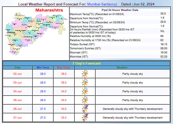Click the partly cloudy icon for 02-Jun
The width and height of the screenshot is (173, 124).
(85, 74)
